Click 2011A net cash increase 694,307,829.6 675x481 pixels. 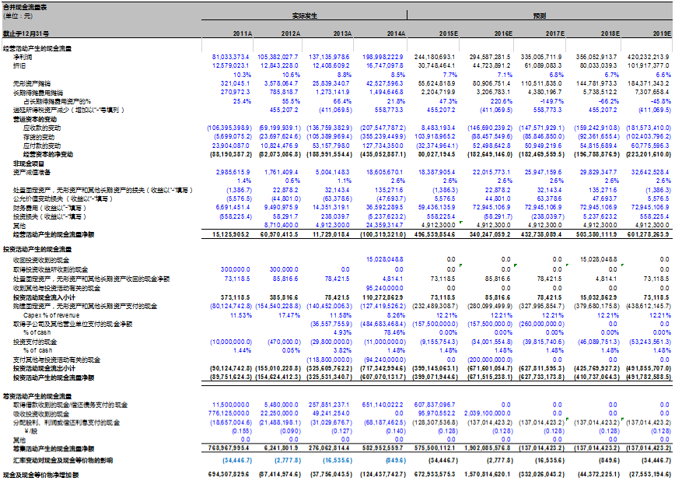click(x=230, y=474)
